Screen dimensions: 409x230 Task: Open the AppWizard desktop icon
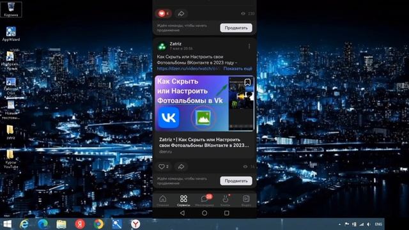[x=11, y=34]
